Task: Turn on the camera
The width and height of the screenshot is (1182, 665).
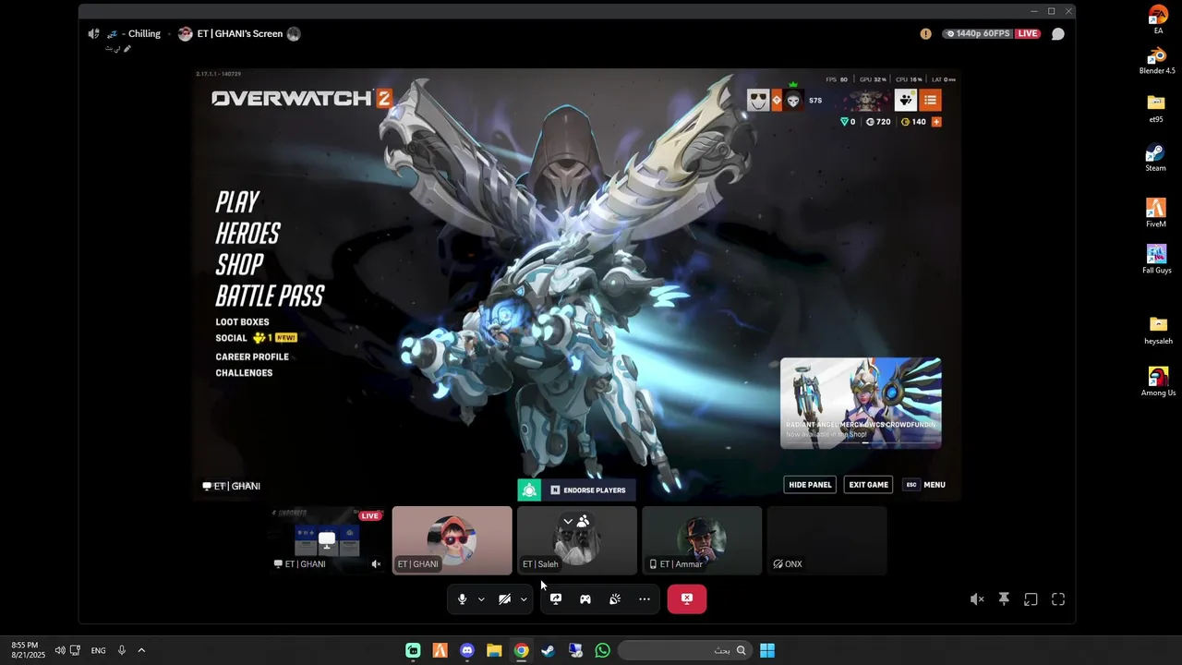Action: (504, 599)
